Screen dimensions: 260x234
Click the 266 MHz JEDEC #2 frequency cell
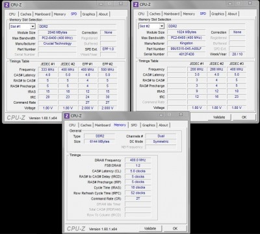[x=216, y=69]
